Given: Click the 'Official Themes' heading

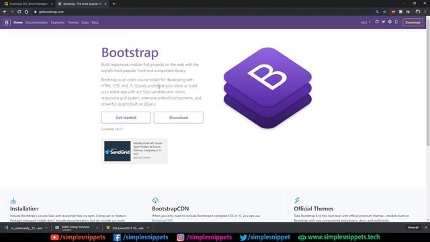Looking at the screenshot, I should click(314, 208).
